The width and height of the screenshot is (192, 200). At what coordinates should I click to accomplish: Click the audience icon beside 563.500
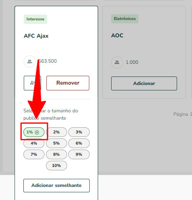(x=30, y=62)
